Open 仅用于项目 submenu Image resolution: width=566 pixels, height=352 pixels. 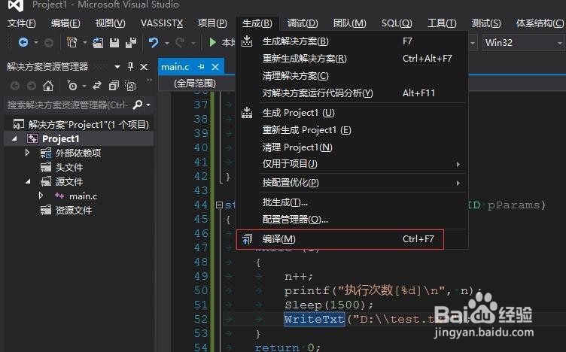352,164
